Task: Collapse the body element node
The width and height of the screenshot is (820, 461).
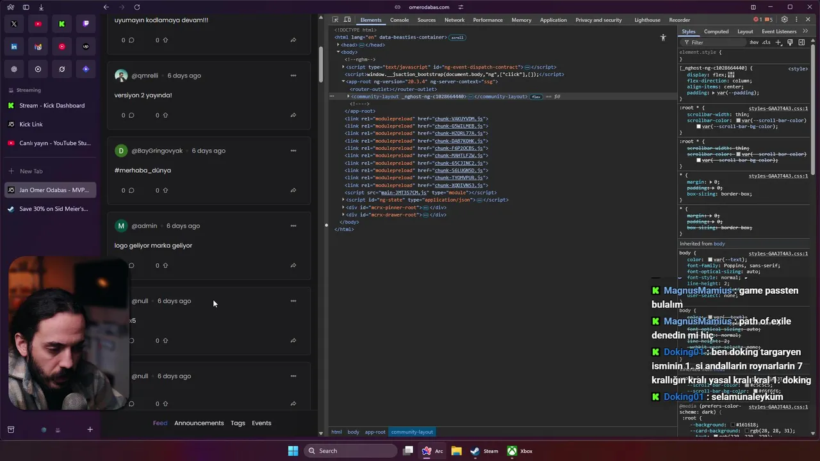Action: [x=338, y=52]
